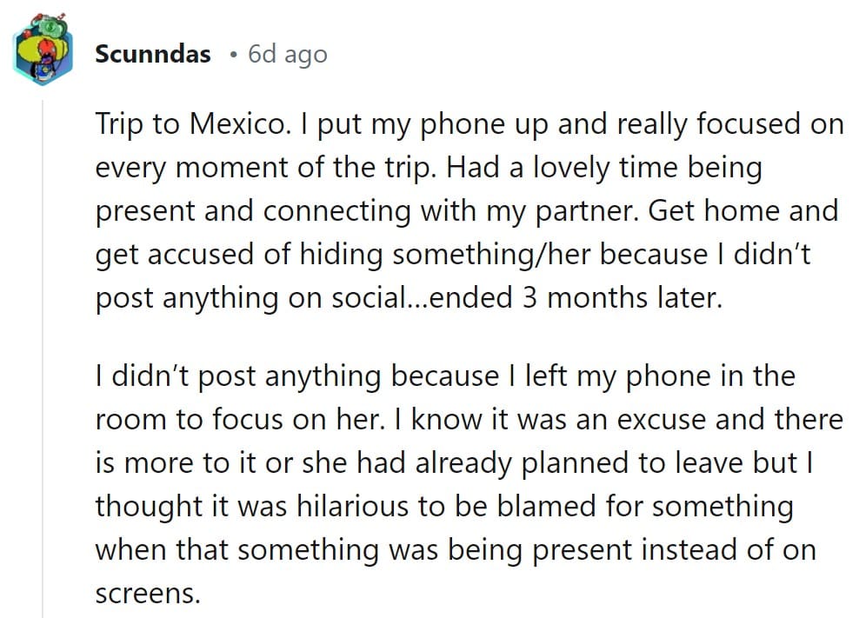The height and width of the screenshot is (618, 859).
Task: Click the word 'Mexico' in the comment
Action: [237, 123]
